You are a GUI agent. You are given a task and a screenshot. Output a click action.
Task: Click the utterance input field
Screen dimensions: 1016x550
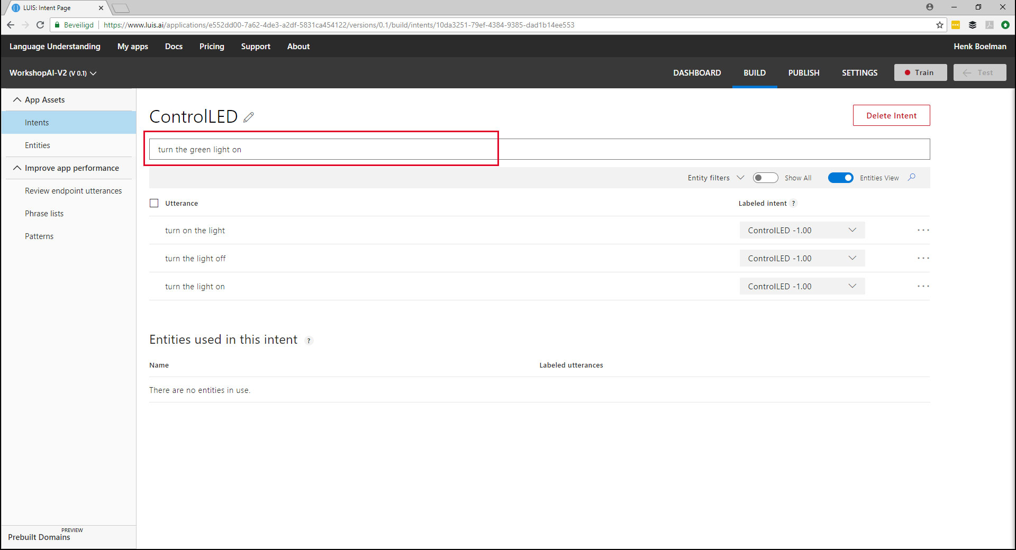540,149
